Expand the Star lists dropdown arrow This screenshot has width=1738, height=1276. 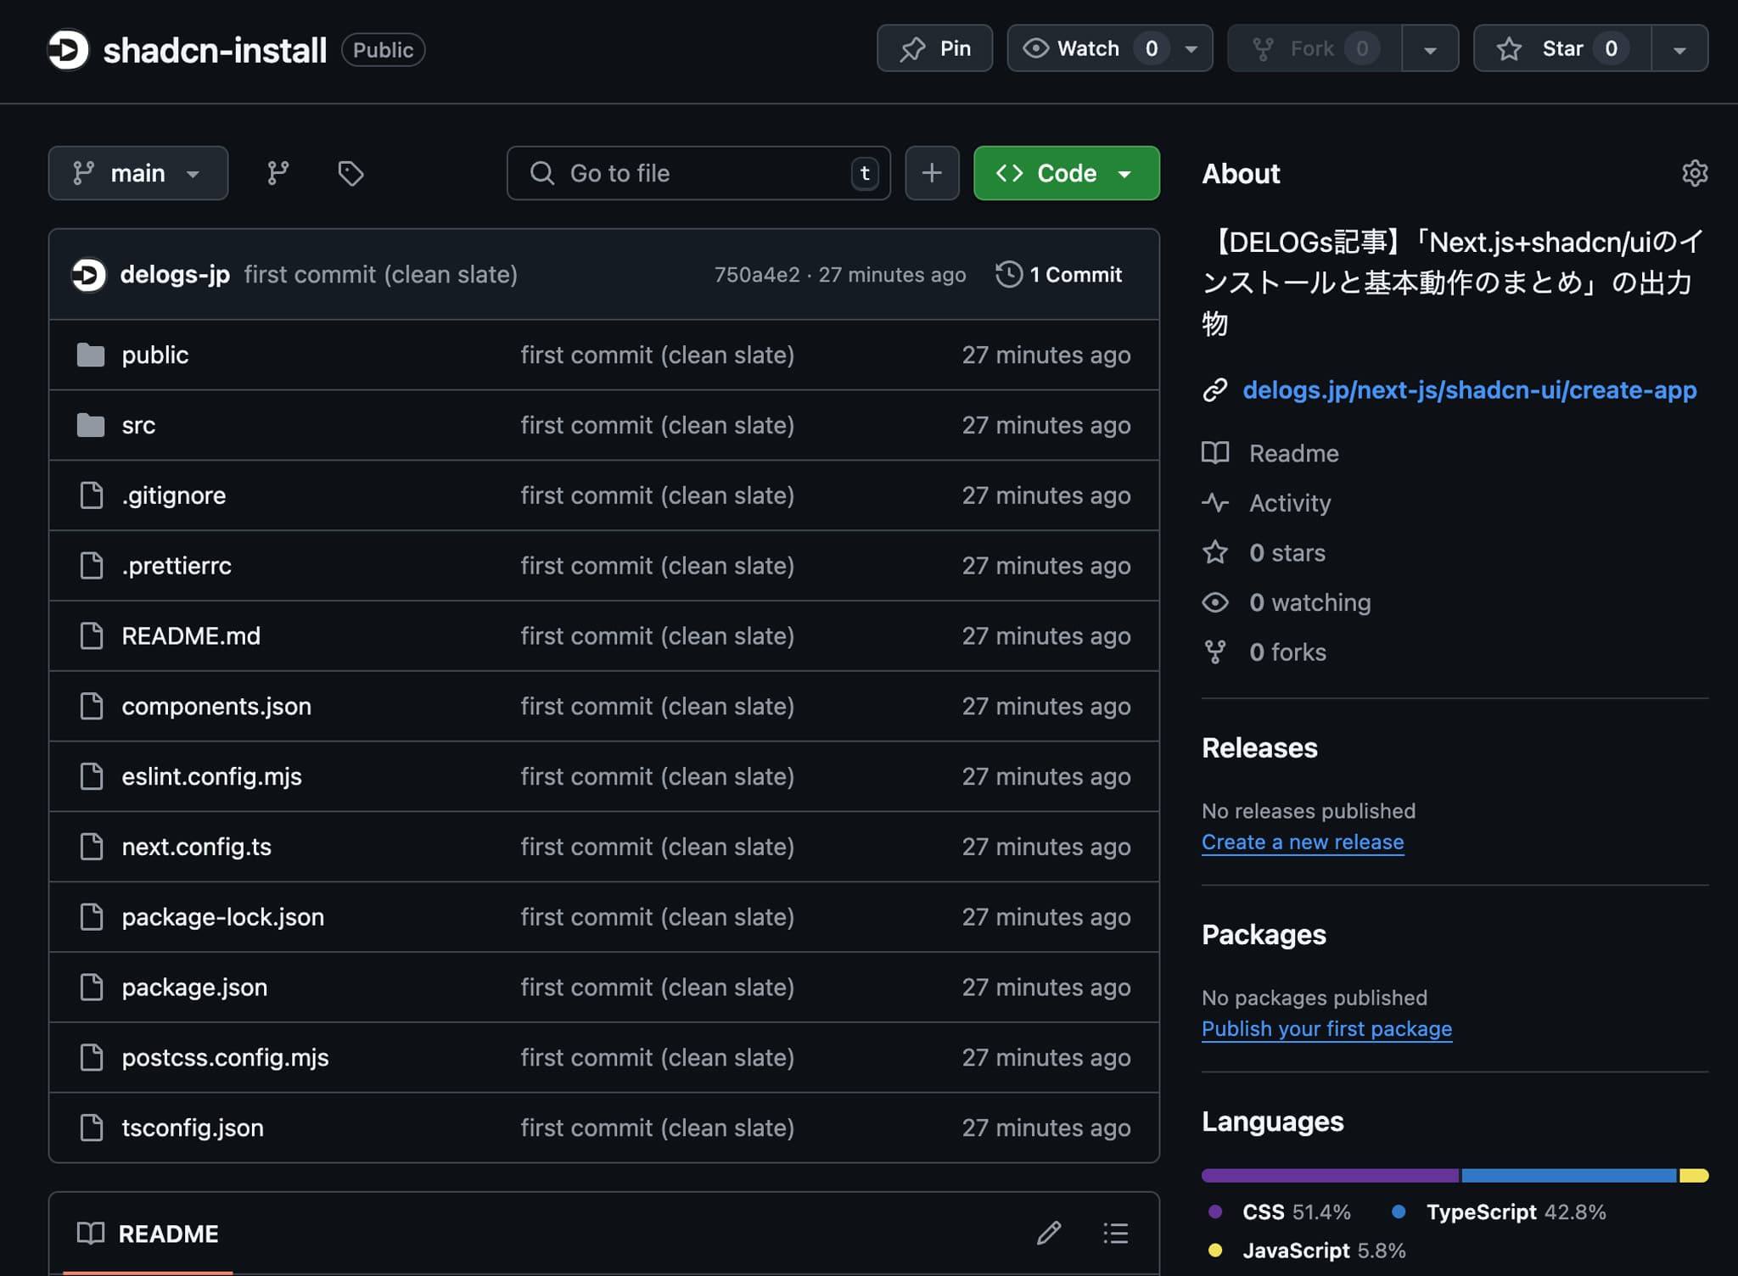pyautogui.click(x=1679, y=48)
